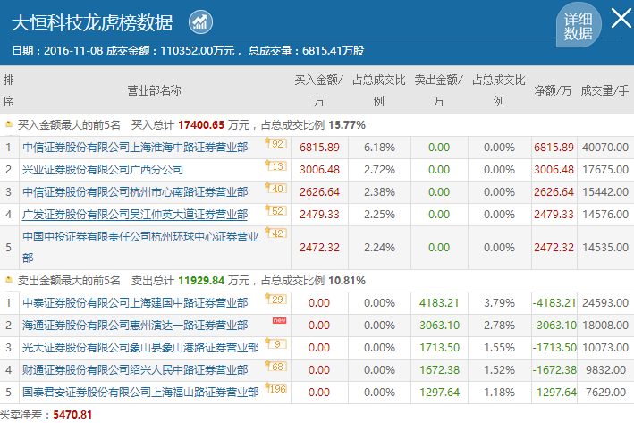Image resolution: width=634 pixels, height=423 pixels.
Task: Click the star badge 29 for 中泰证券上海建国中路
Action: click(275, 299)
